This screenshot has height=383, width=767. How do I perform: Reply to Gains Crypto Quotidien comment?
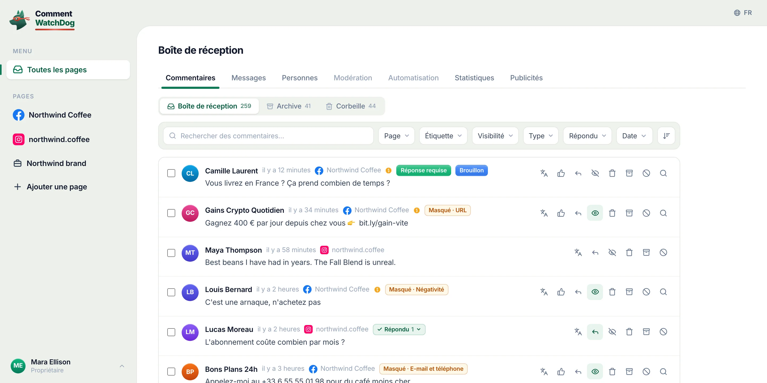[578, 213]
